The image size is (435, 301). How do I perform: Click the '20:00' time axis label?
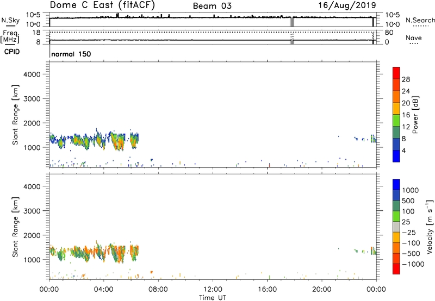point(321,290)
